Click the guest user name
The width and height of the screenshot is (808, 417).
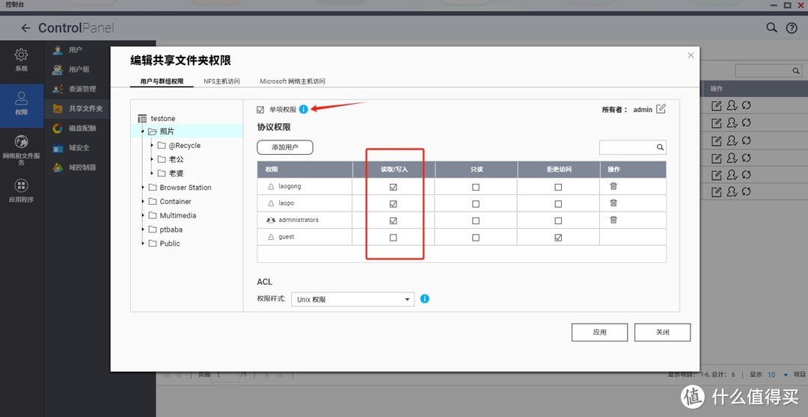(x=287, y=237)
